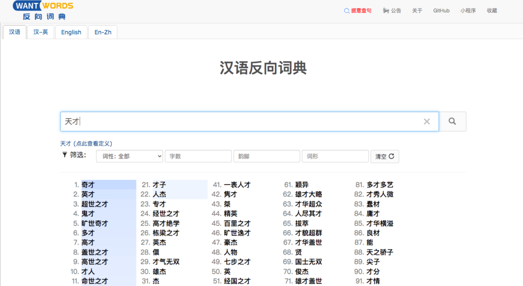
Task: Select result word 国士无双
Action: pyautogui.click(x=308, y=262)
